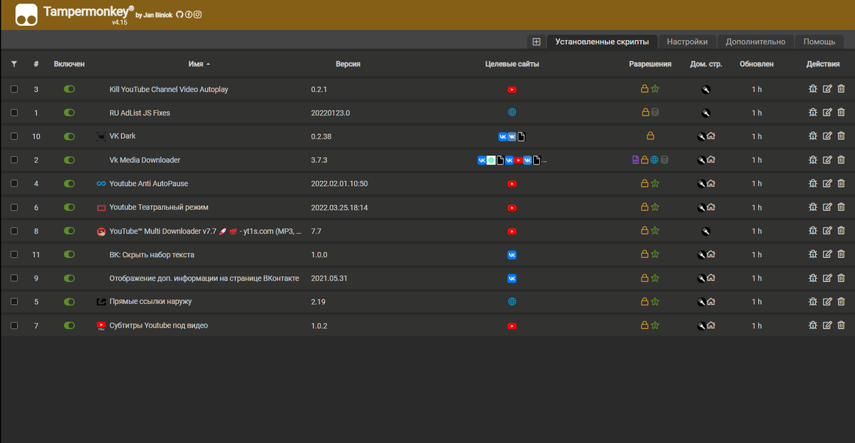Open the Kill YouTube Channel Video Autoplay script
Viewport: 855px width, 443px height.
[x=169, y=89]
